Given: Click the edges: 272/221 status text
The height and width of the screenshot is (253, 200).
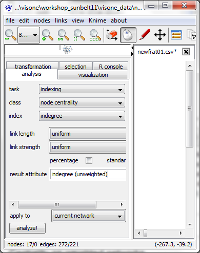Looking at the screenshot, I should tap(59, 244).
